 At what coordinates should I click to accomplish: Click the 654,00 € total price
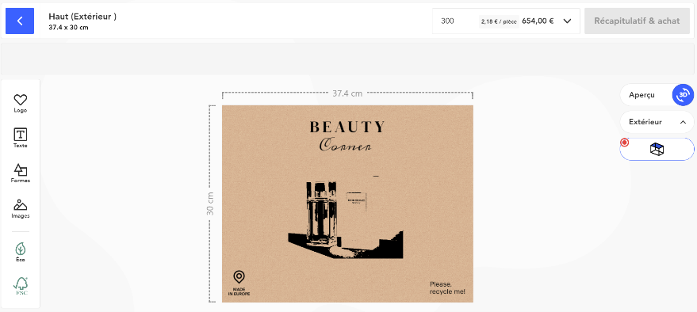[538, 21]
